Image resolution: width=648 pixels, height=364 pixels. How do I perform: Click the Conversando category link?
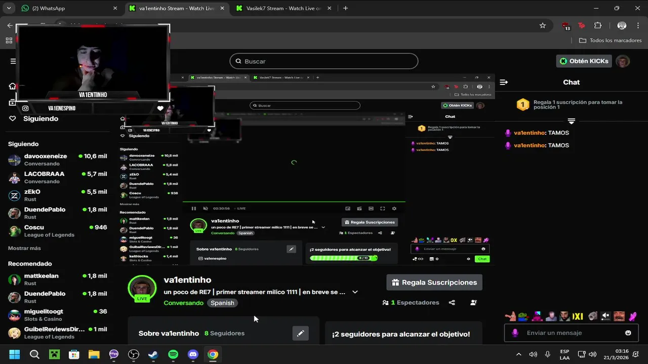(183, 303)
